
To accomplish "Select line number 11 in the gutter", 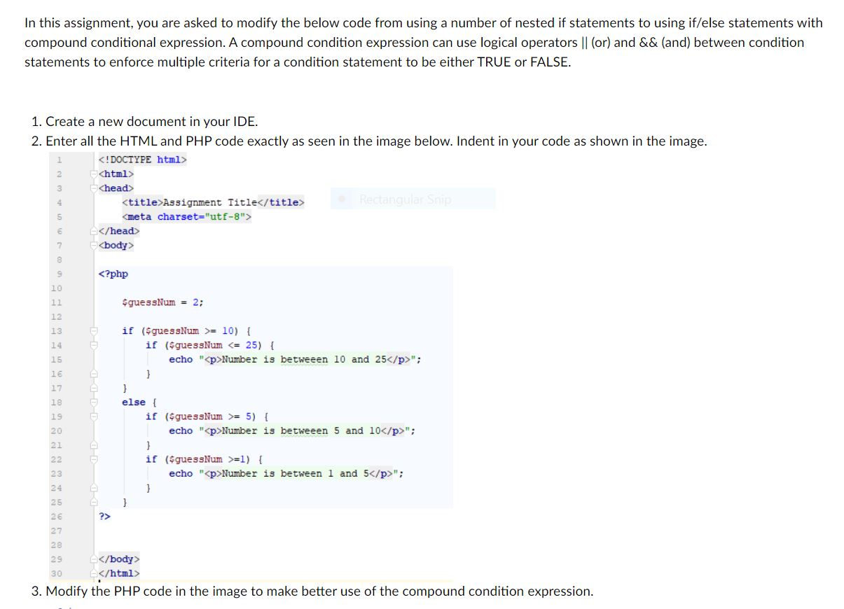I will pyautogui.click(x=57, y=302).
